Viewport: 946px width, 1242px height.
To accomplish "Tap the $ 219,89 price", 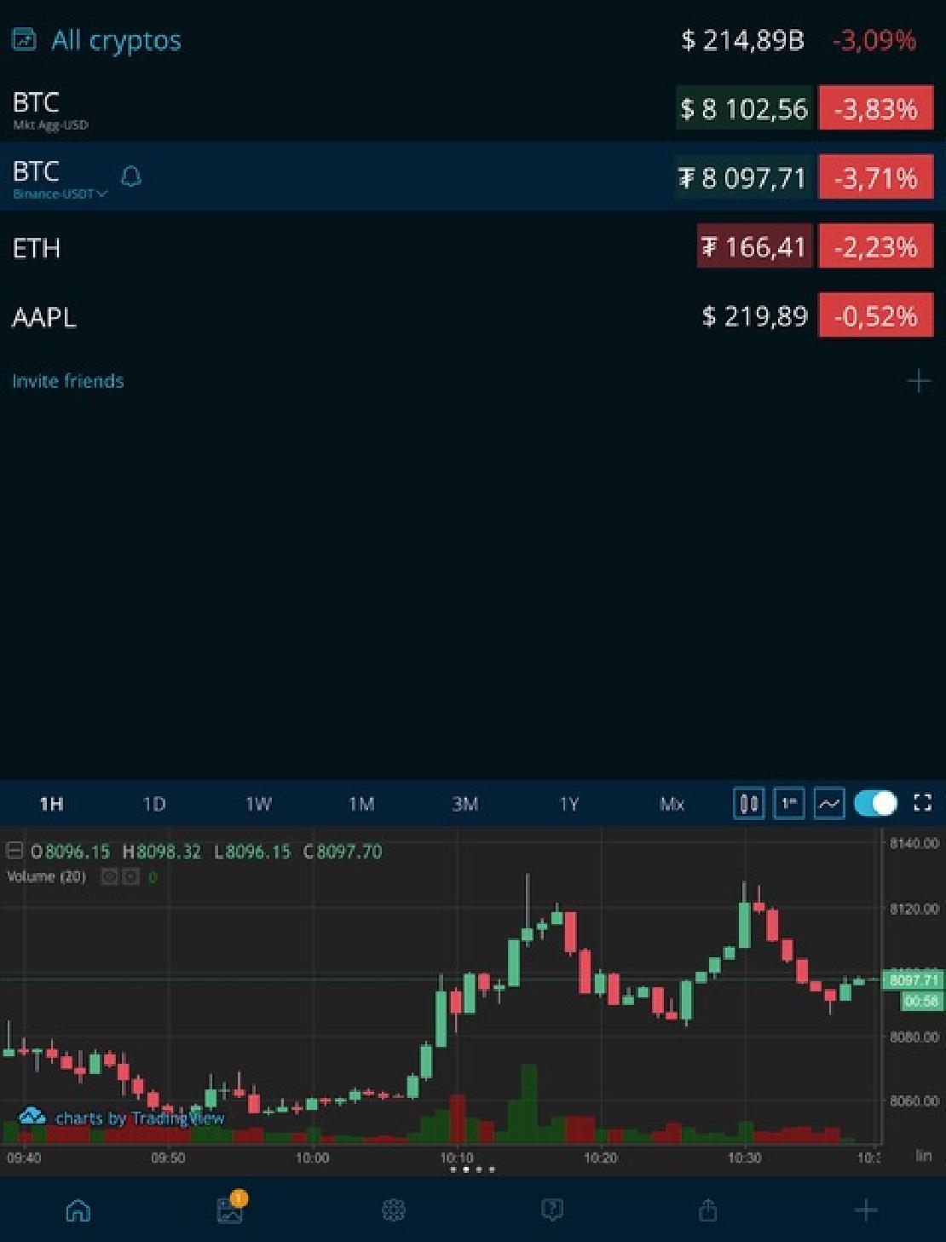I will pos(755,316).
